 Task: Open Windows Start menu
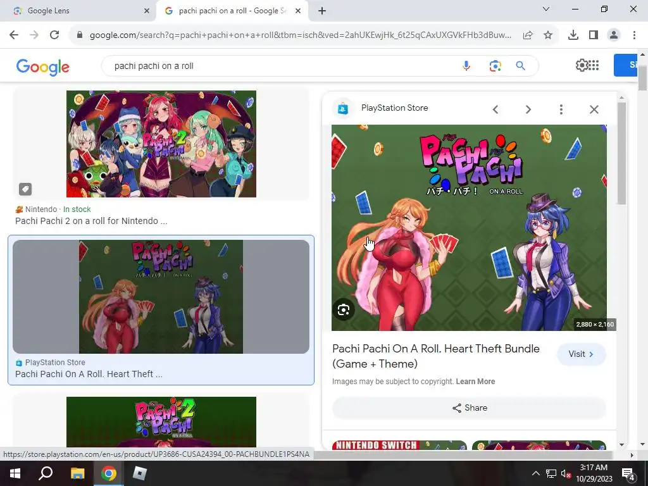pos(15,473)
